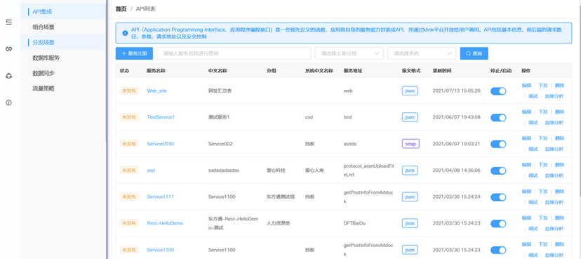Go to 首页 in the breadcrumb

tap(121, 9)
